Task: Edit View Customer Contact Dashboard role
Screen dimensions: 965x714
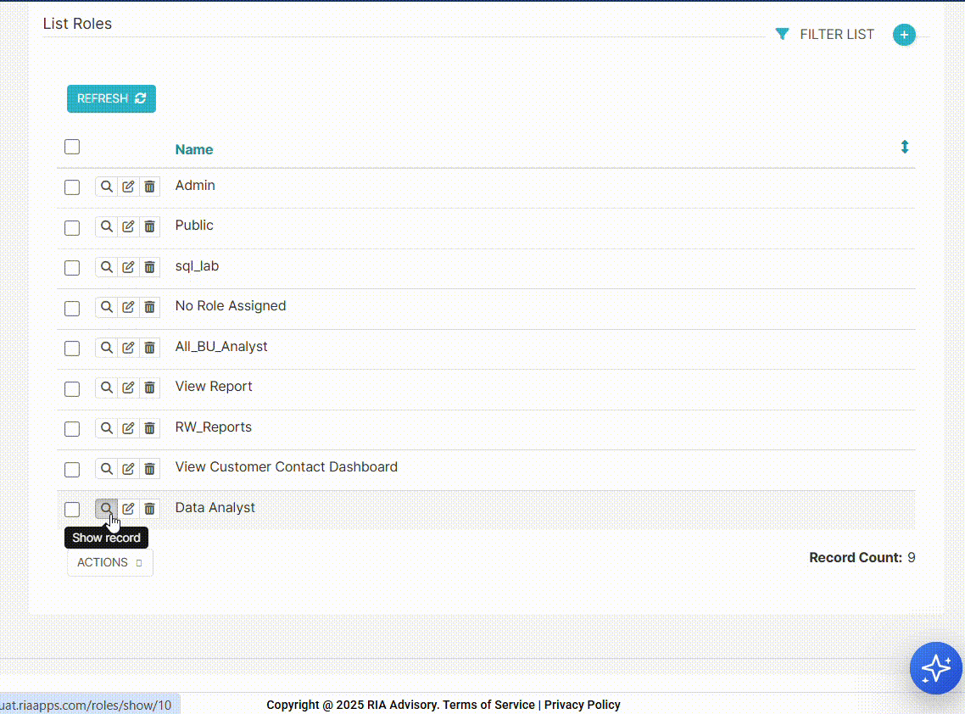Action: [128, 469]
